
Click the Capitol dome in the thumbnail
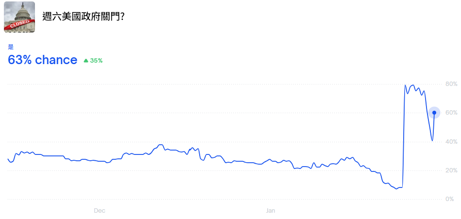[19, 10]
